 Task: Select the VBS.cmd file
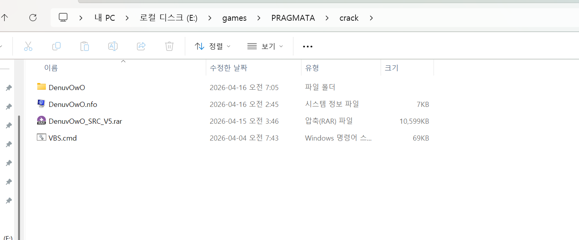pyautogui.click(x=62, y=138)
